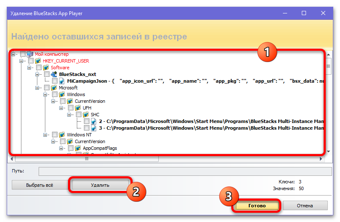Click the Выбрать всё button

tap(40, 185)
